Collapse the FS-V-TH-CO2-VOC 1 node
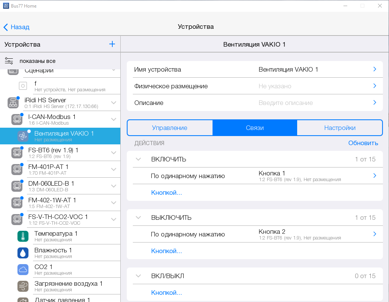The width and height of the screenshot is (389, 302). (x=113, y=219)
